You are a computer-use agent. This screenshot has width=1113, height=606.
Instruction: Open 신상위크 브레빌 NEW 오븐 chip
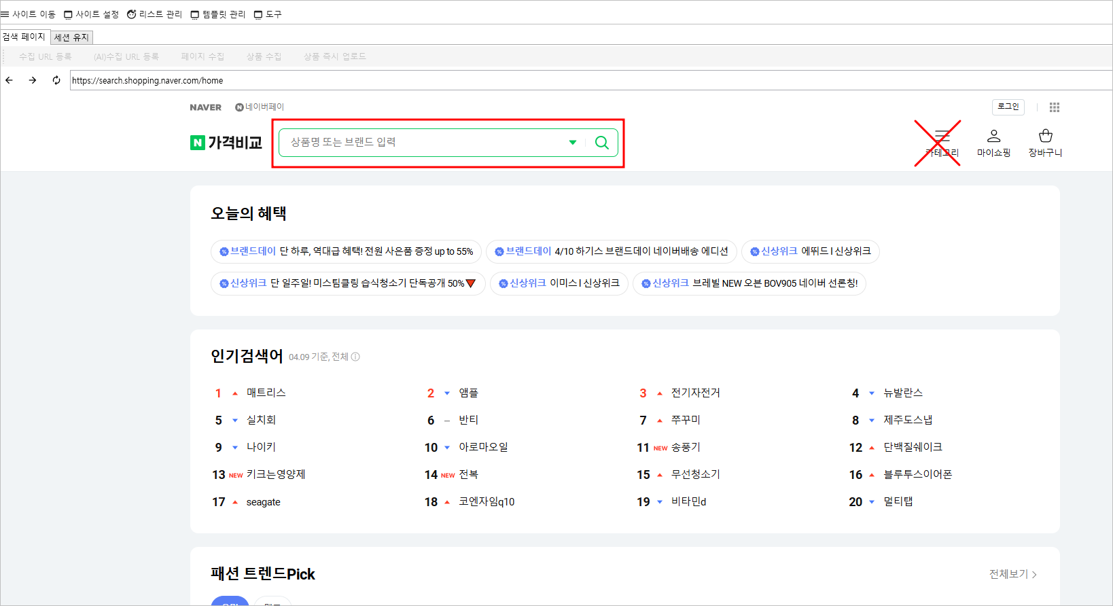749,283
